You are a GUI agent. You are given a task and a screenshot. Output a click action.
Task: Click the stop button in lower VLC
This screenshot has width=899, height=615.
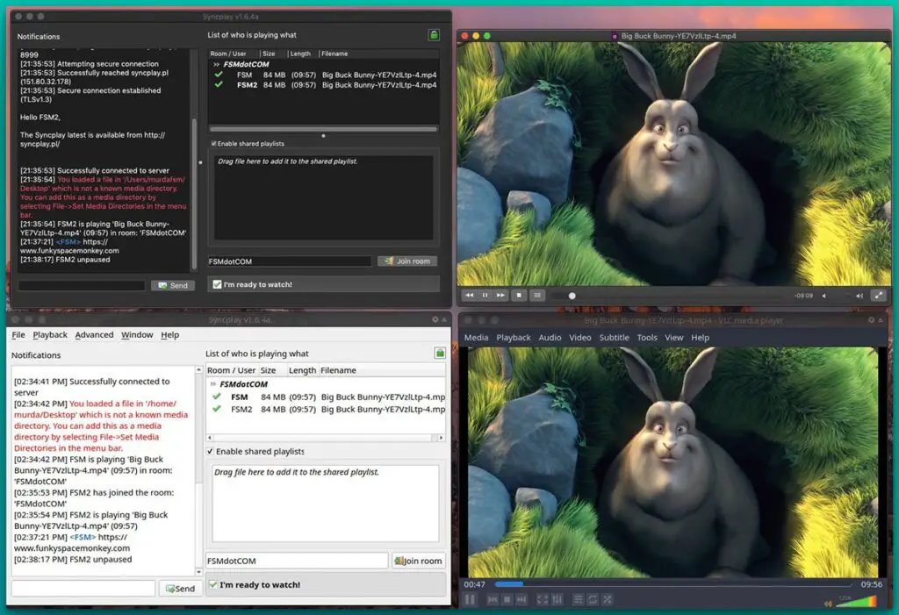506,599
